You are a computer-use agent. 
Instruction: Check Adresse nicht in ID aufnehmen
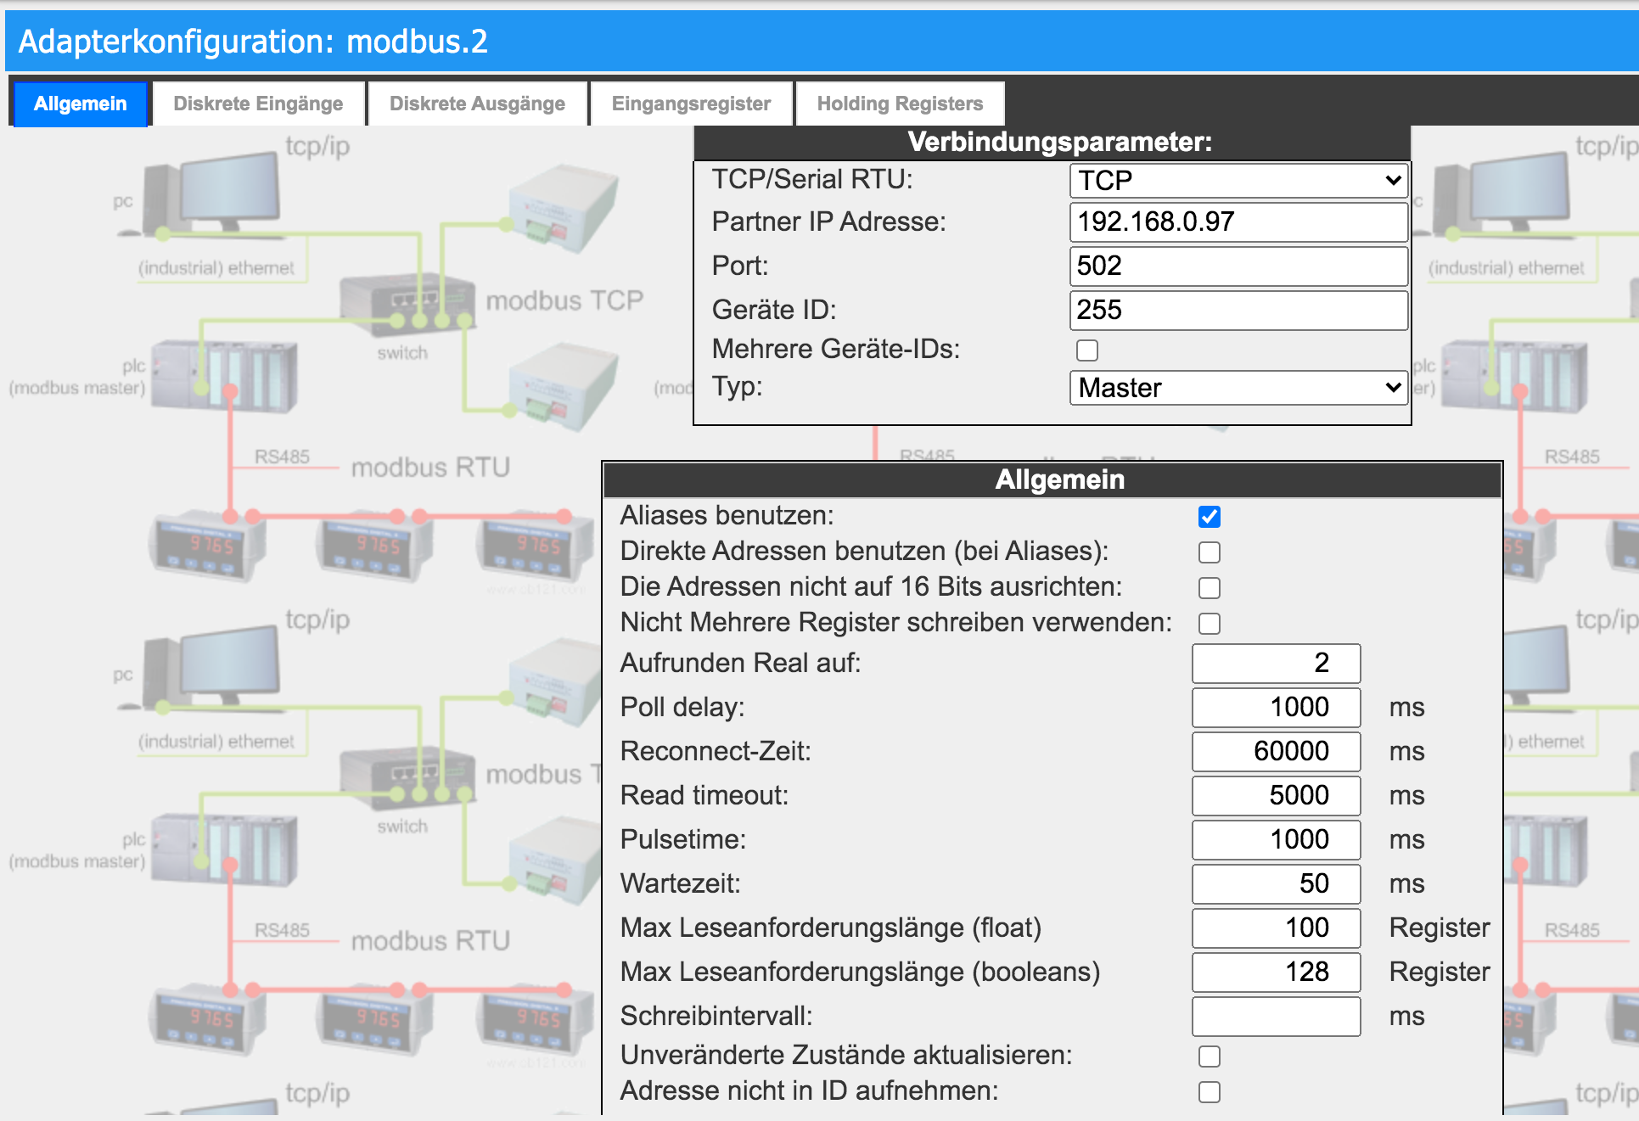1209,1092
